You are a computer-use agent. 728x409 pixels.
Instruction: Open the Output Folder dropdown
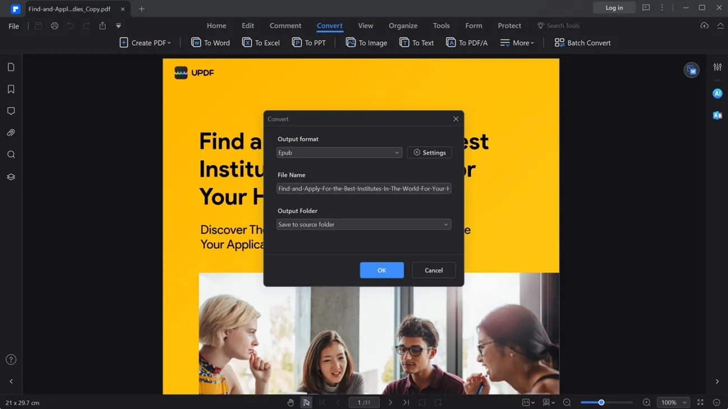364,224
